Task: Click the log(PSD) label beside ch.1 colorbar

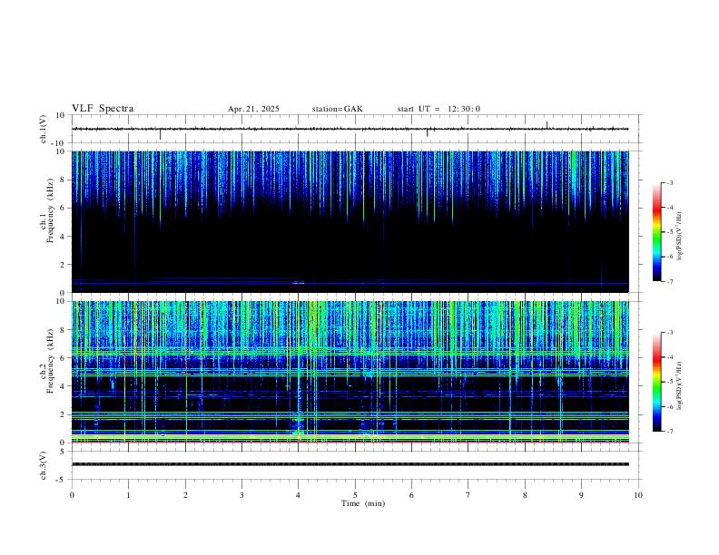Action: tap(679, 236)
